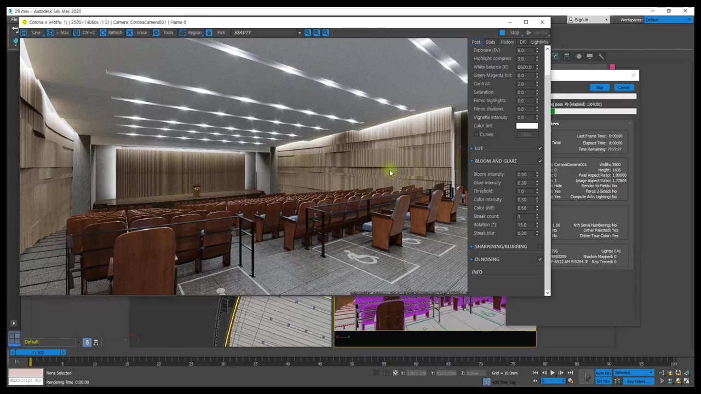Enable the Sharpening/Blurring checkbox
Image resolution: width=701 pixels, height=394 pixels.
[540, 246]
